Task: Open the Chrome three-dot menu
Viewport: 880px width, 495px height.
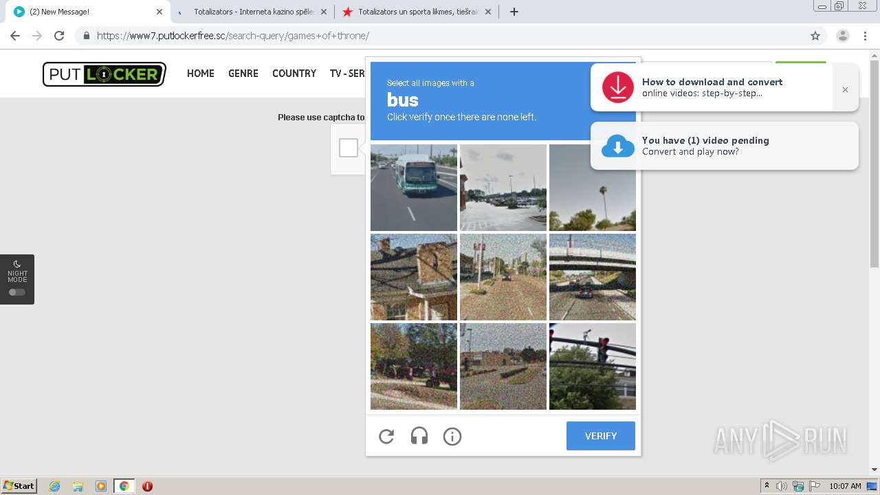Action: (x=865, y=36)
